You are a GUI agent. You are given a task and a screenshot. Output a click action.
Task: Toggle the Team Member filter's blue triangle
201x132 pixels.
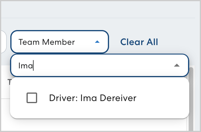click(x=97, y=42)
